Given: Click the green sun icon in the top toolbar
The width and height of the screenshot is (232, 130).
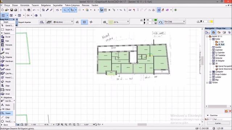Looking at the screenshot, I should tap(175, 10).
